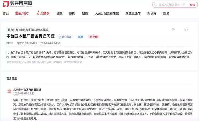The image size is (199, 121).
Task: Focus the keyword search input field
Action: [x=172, y=5]
